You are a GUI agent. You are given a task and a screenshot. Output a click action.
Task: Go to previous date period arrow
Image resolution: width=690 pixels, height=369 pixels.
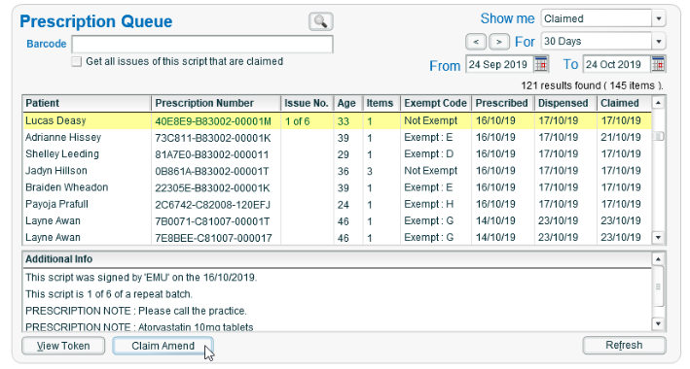476,42
